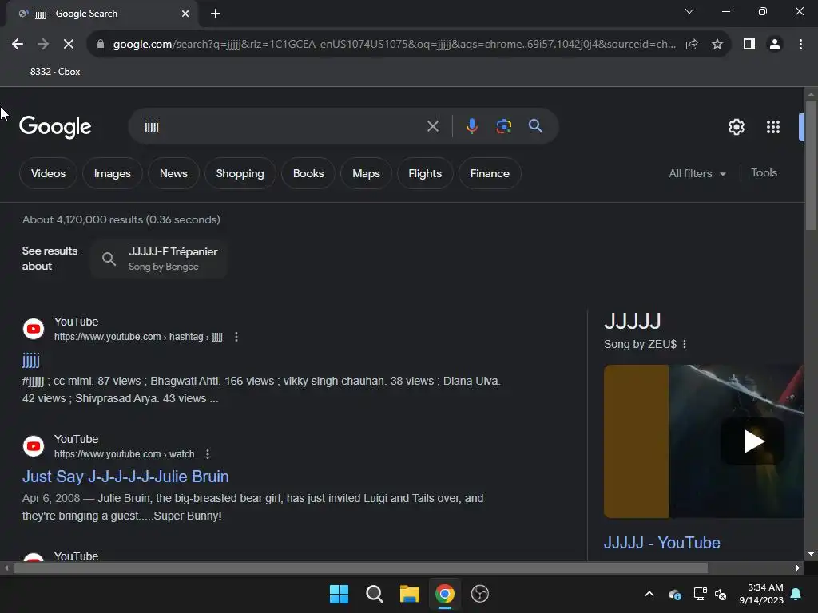Open the clock and date flyout

(x=760, y=594)
